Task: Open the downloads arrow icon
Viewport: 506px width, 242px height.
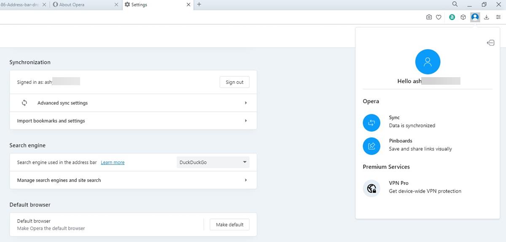Action: coord(487,17)
